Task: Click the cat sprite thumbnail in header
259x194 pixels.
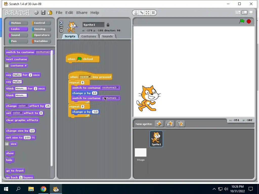Action: click(x=72, y=27)
